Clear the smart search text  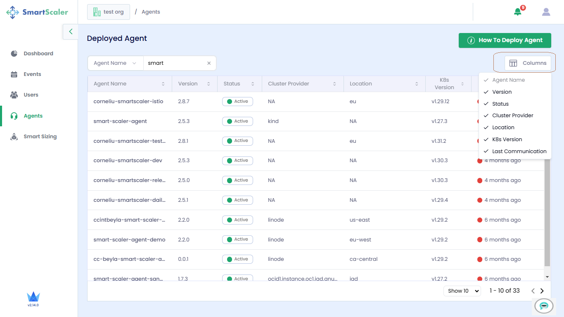[209, 63]
